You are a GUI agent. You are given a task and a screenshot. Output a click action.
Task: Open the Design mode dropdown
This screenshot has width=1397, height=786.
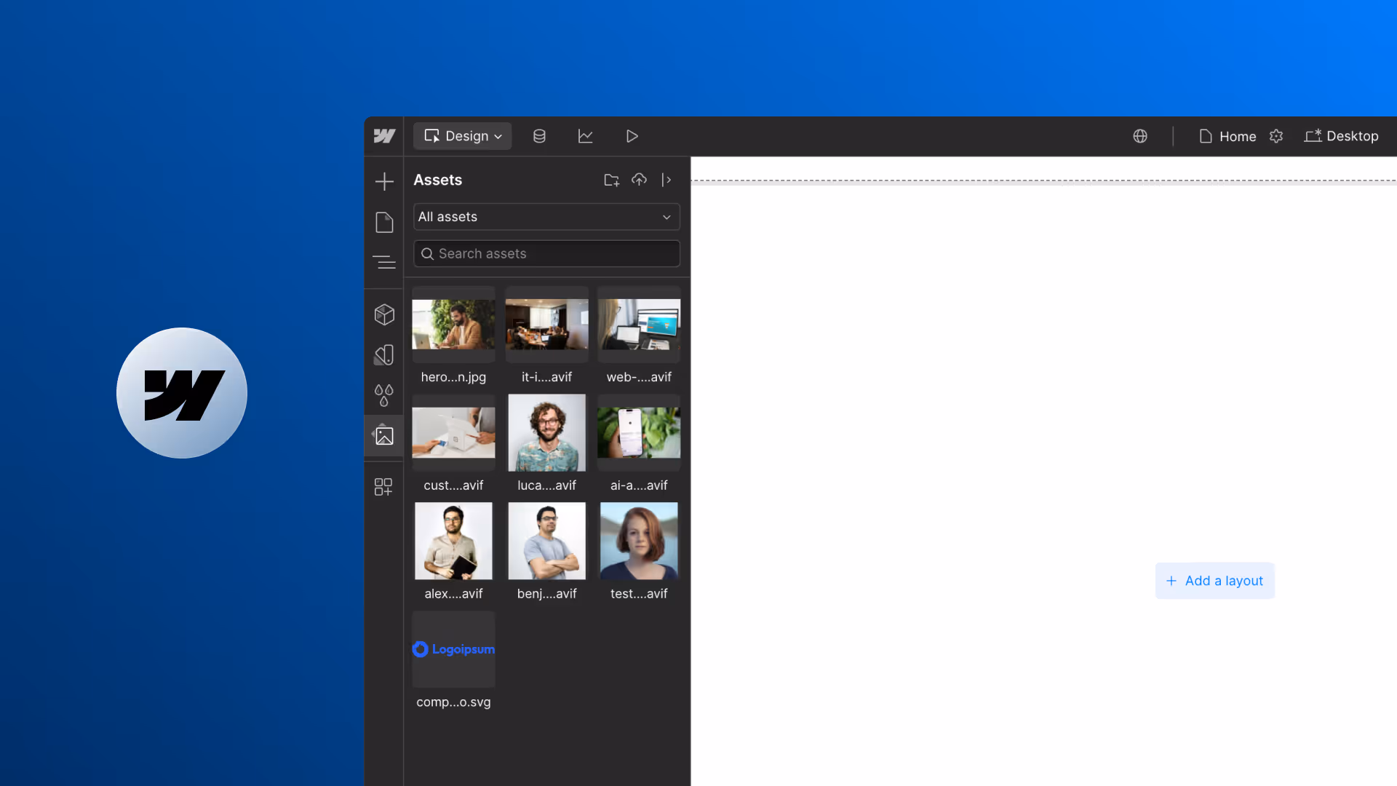pyautogui.click(x=463, y=136)
